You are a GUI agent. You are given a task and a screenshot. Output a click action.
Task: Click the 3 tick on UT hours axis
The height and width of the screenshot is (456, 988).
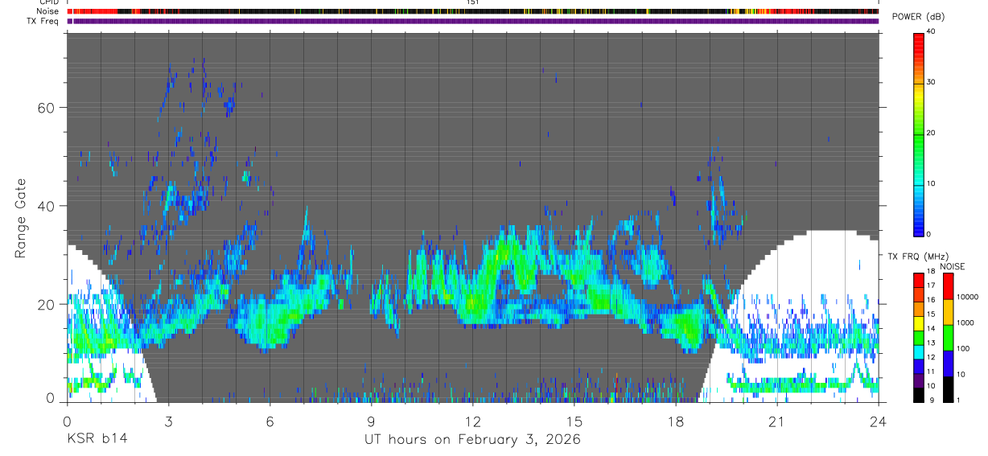click(x=168, y=421)
